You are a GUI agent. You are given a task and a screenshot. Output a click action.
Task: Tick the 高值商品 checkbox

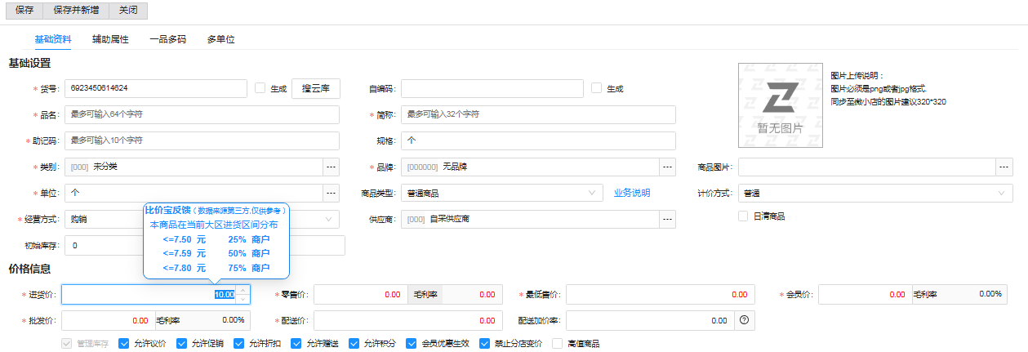[558, 344]
